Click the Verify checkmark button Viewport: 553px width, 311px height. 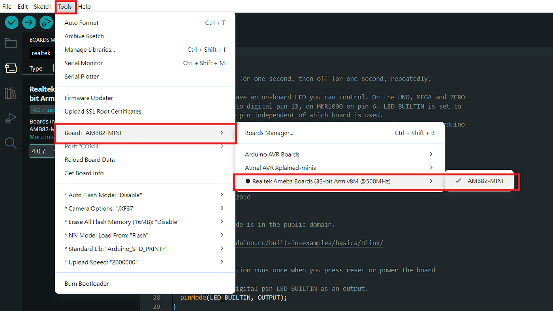point(12,22)
